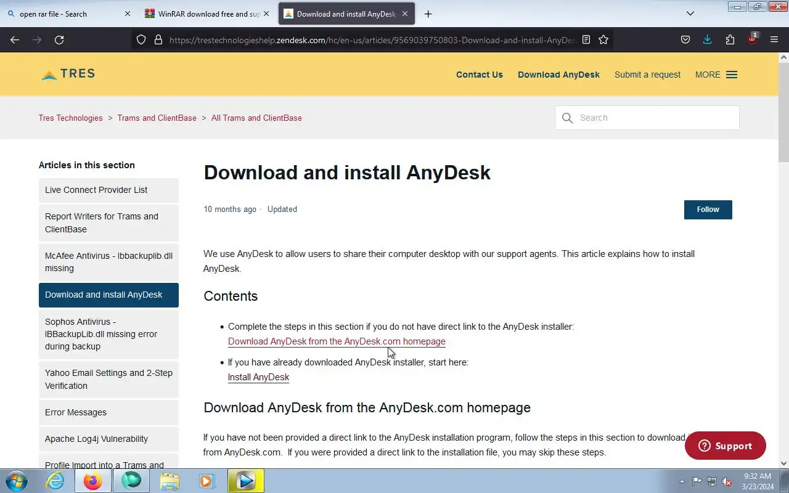Click the search magnifier icon
789x493 pixels.
pos(567,118)
